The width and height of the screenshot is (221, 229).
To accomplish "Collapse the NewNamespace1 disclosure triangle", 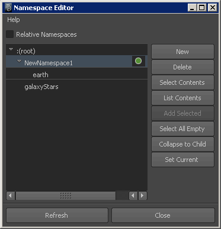I will pos(19,61).
